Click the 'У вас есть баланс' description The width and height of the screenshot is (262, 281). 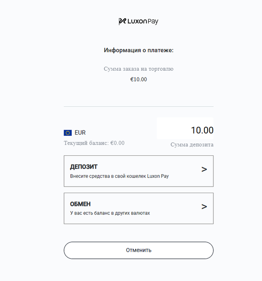[x=110, y=213]
